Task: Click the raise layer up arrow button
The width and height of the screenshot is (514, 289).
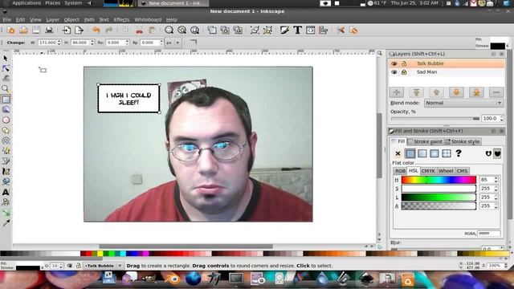Action: coord(436,92)
